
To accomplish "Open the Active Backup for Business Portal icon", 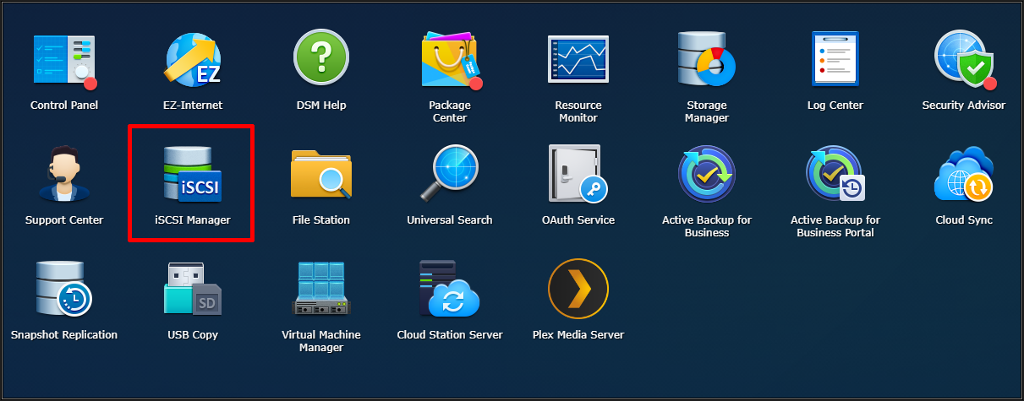I will (835, 173).
